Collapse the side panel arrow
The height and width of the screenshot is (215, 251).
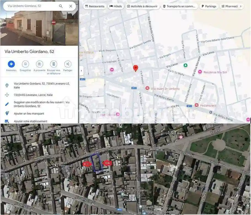81,71
